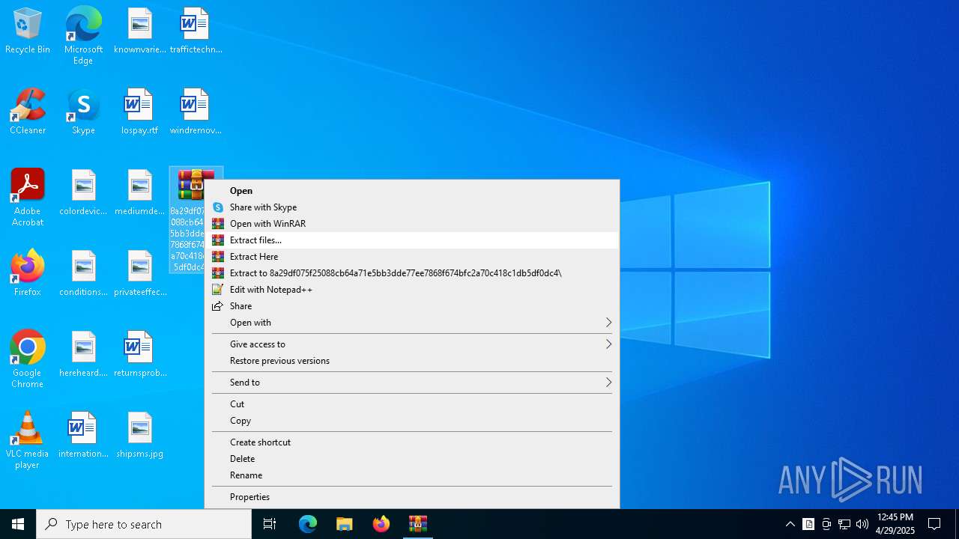This screenshot has height=539, width=959.
Task: Choose Copy in the context menu
Action: [412, 421]
